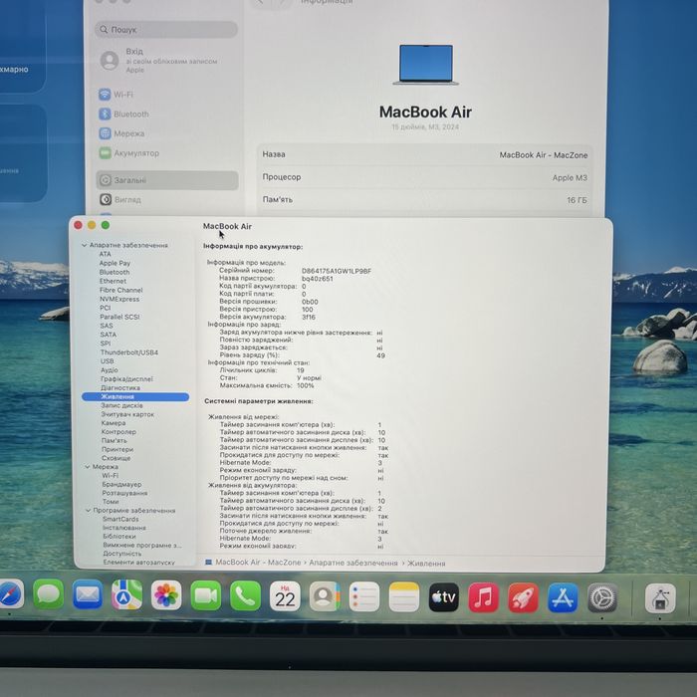Launch Apple TV from the Dock
Image resolution: width=697 pixels, height=697 pixels.
[x=444, y=597]
